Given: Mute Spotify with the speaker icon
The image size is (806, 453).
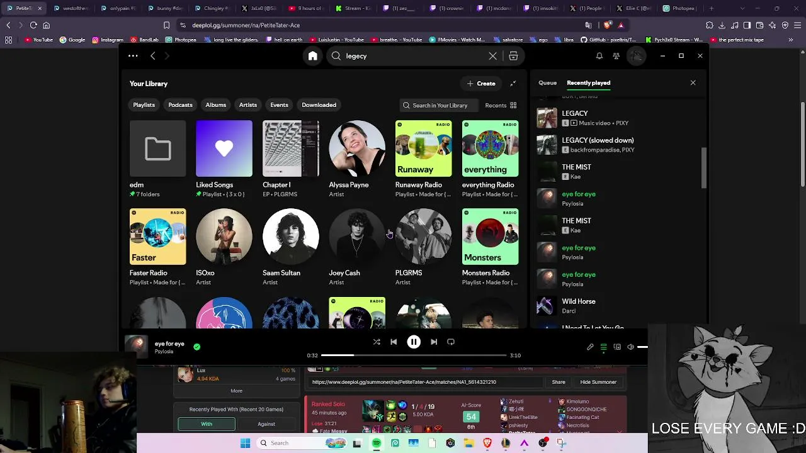Looking at the screenshot, I should pos(630,347).
